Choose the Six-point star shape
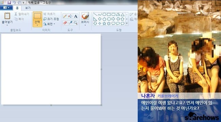Viewport: 221px width, 122px height. [x=109, y=23]
